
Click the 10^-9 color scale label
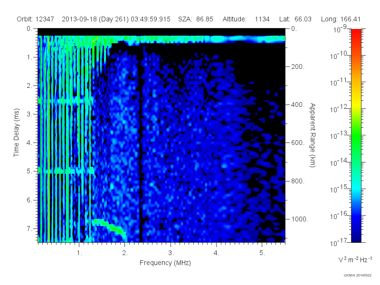point(341,29)
